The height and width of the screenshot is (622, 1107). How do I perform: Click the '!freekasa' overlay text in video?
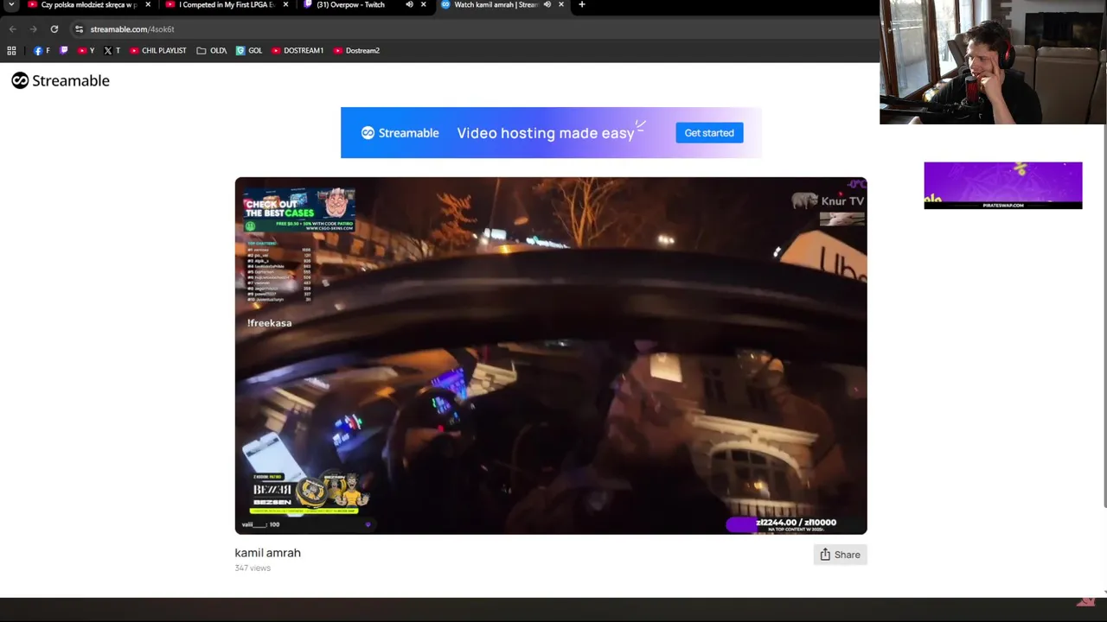pyautogui.click(x=269, y=323)
